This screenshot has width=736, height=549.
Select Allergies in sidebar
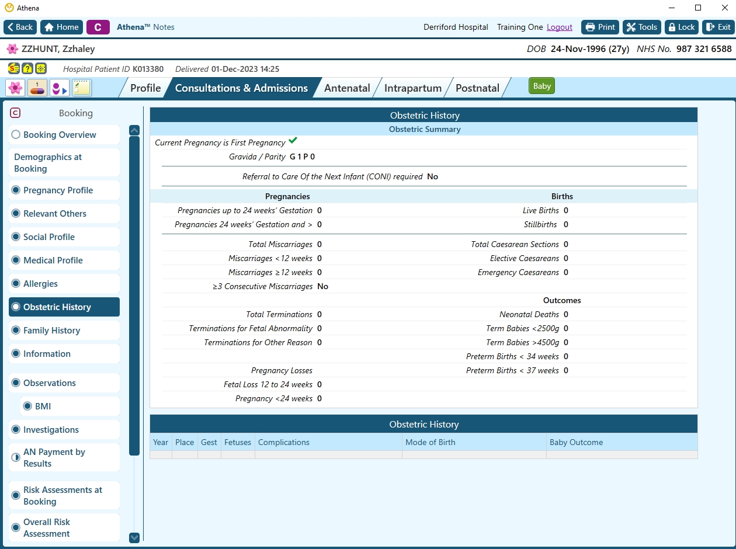coord(64,284)
